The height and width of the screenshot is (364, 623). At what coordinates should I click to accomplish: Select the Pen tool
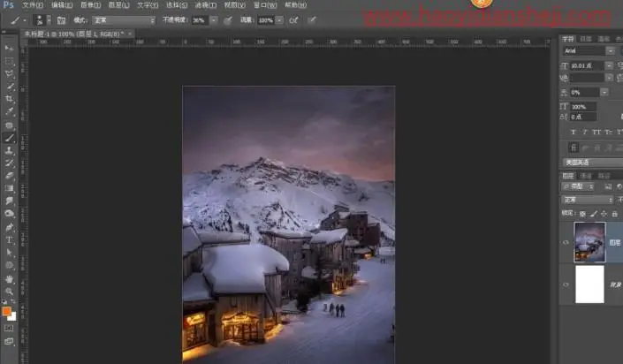coord(9,227)
